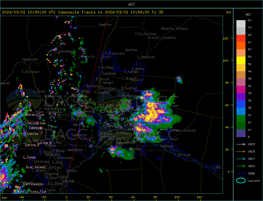Pick the slate band above 5 dBZ
This screenshot has width=263, height=201.
241,133
